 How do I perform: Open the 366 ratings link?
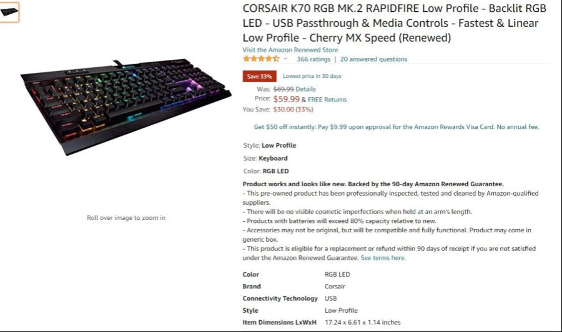pyautogui.click(x=313, y=59)
